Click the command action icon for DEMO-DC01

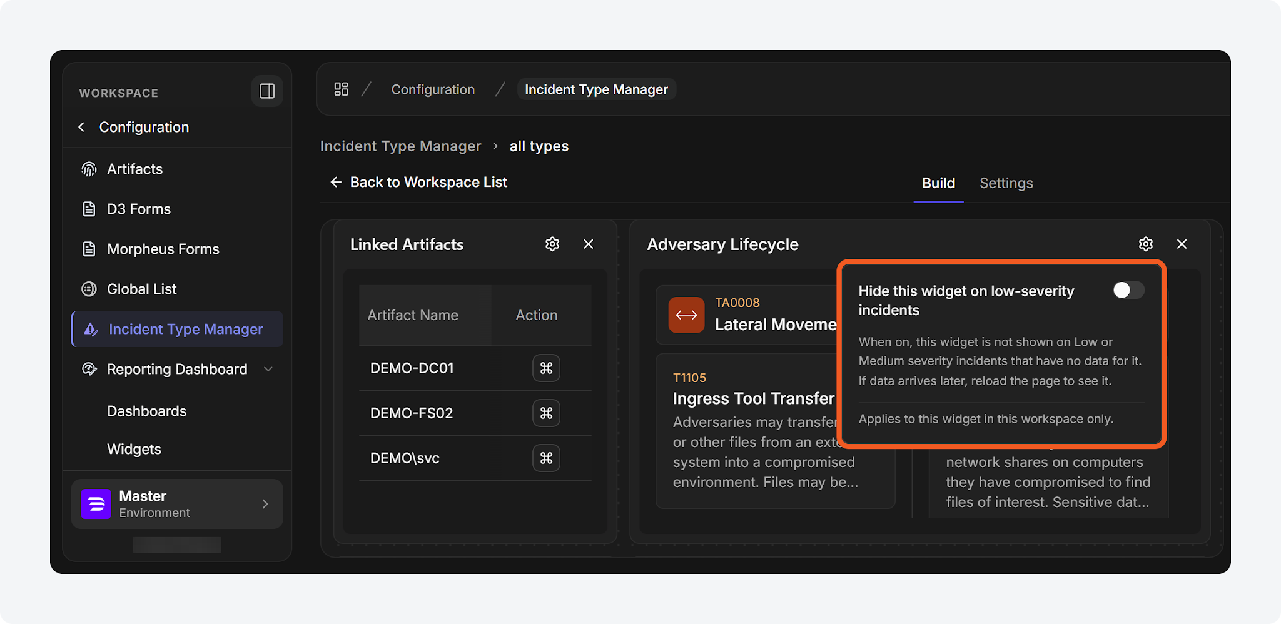click(546, 368)
